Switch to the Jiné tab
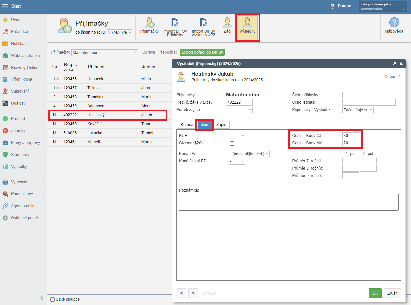Viewport: 411px width, 305px height. 205,125
